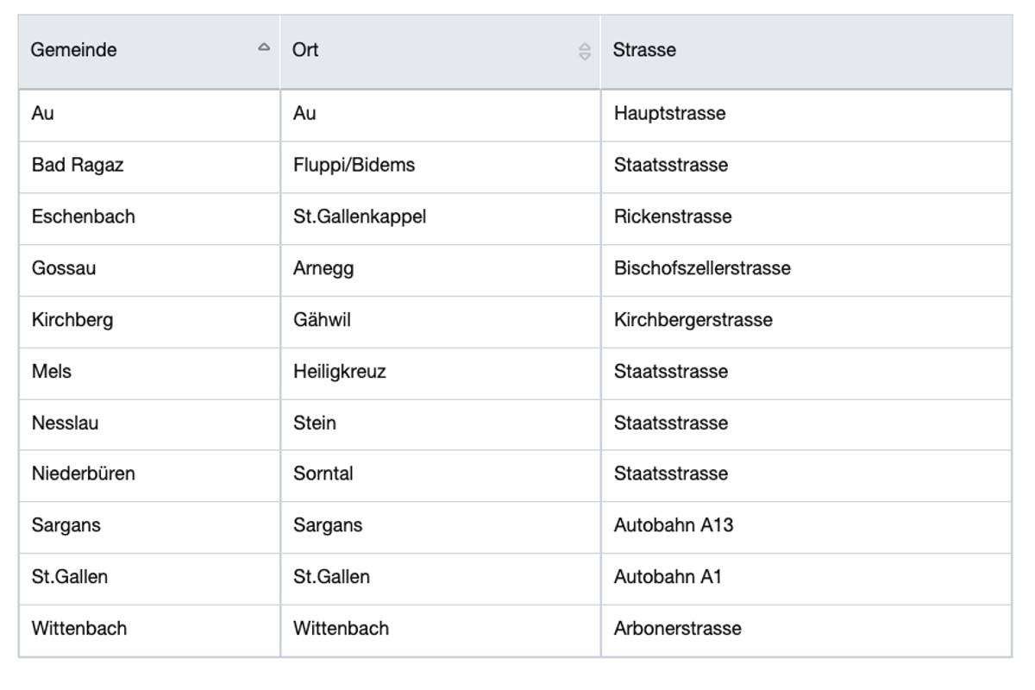Click the Heiligkreuz Ort cell

click(x=340, y=372)
